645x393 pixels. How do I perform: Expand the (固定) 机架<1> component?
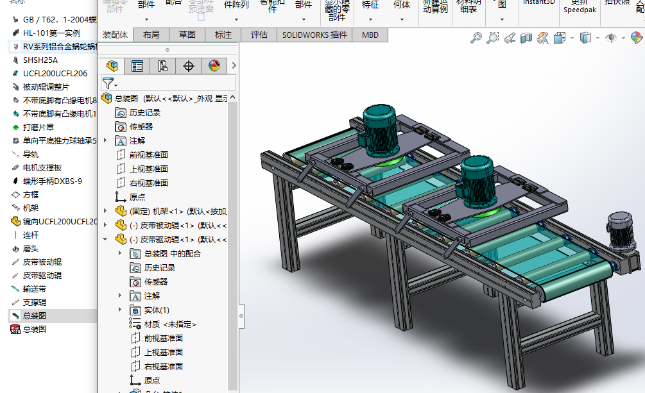(105, 211)
